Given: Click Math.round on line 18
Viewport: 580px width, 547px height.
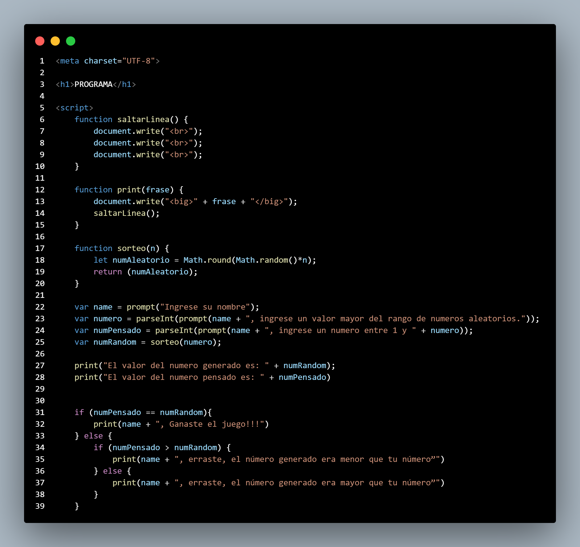Looking at the screenshot, I should [207, 260].
